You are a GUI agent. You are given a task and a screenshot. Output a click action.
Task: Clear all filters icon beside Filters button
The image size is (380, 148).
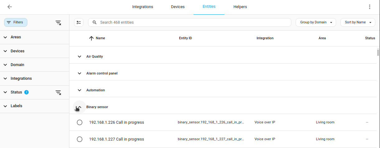58,22
